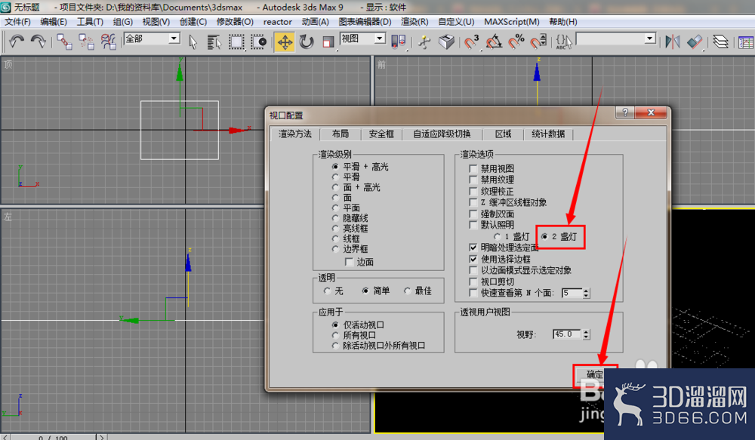Image resolution: width=755 pixels, height=440 pixels.
Task: Open Select by Name list tool
Action: (x=214, y=42)
